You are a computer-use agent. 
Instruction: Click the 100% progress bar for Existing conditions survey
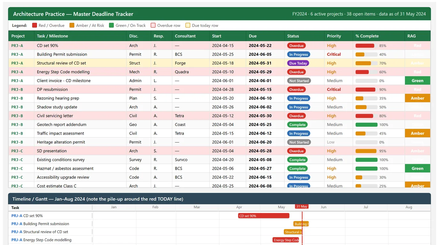[x=367, y=160]
